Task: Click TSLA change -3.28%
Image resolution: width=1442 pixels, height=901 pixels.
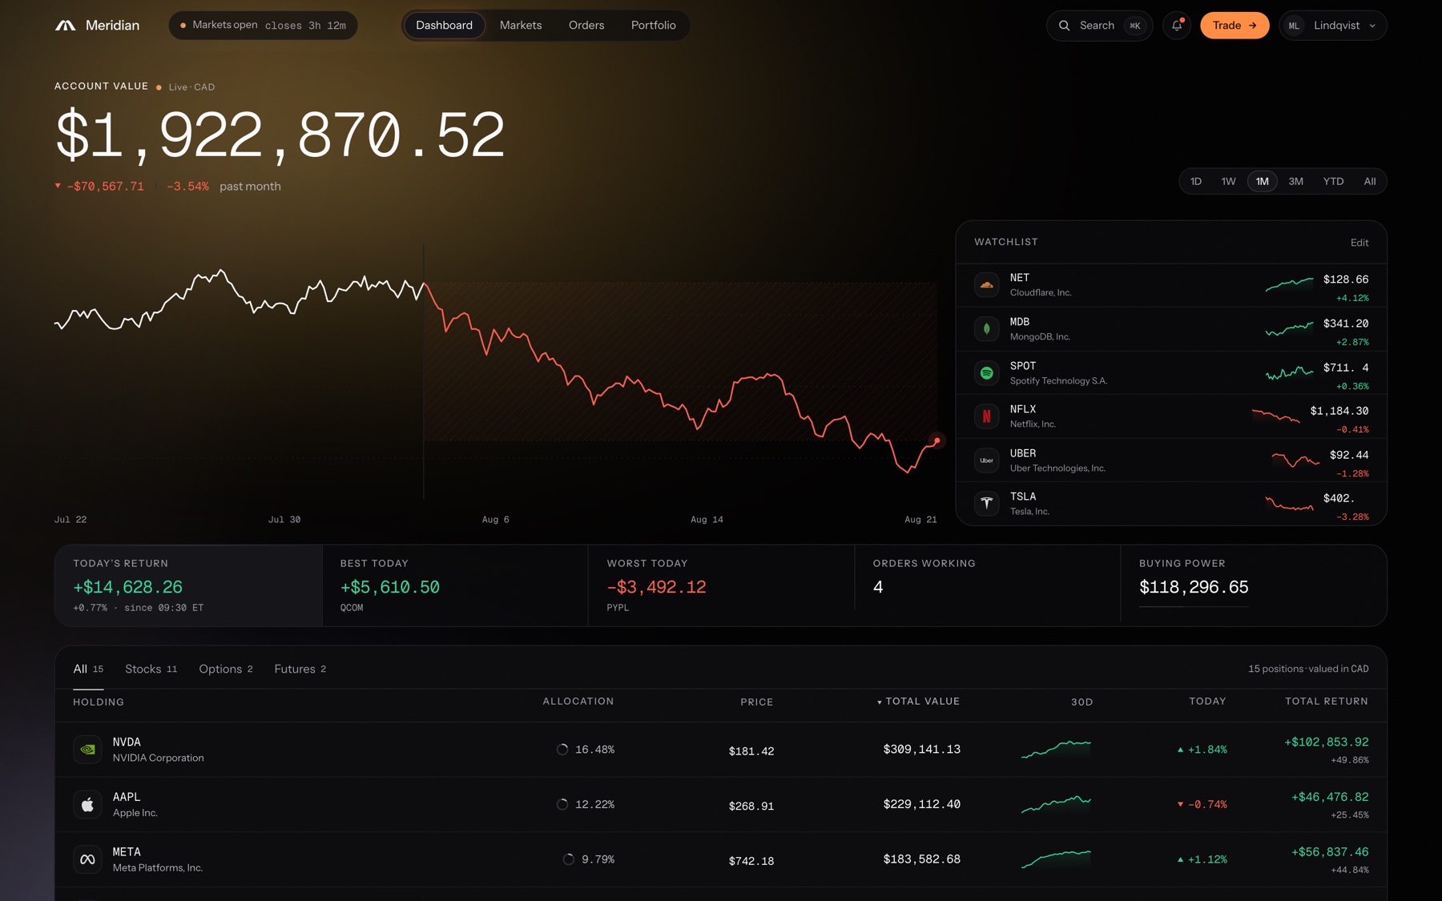Action: (1352, 517)
